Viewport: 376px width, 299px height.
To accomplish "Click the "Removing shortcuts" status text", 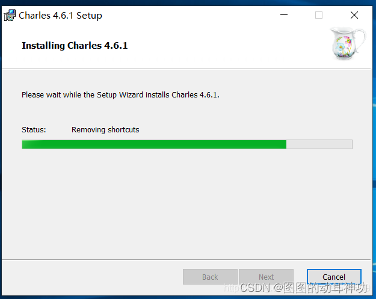I will coord(105,130).
